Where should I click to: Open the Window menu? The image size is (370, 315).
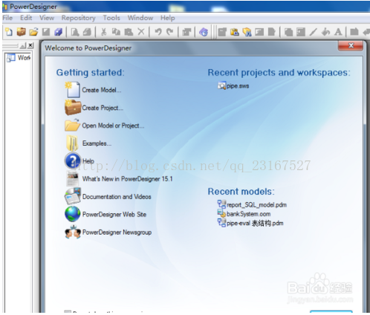click(x=140, y=18)
